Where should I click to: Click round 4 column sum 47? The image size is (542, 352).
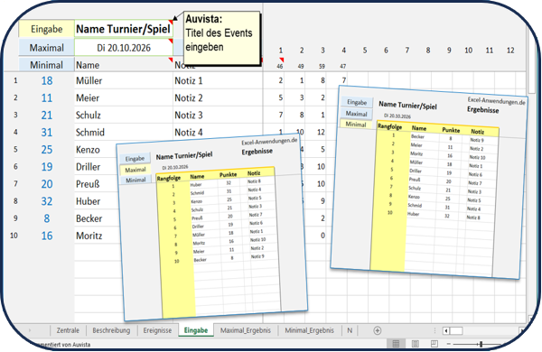coord(343,66)
